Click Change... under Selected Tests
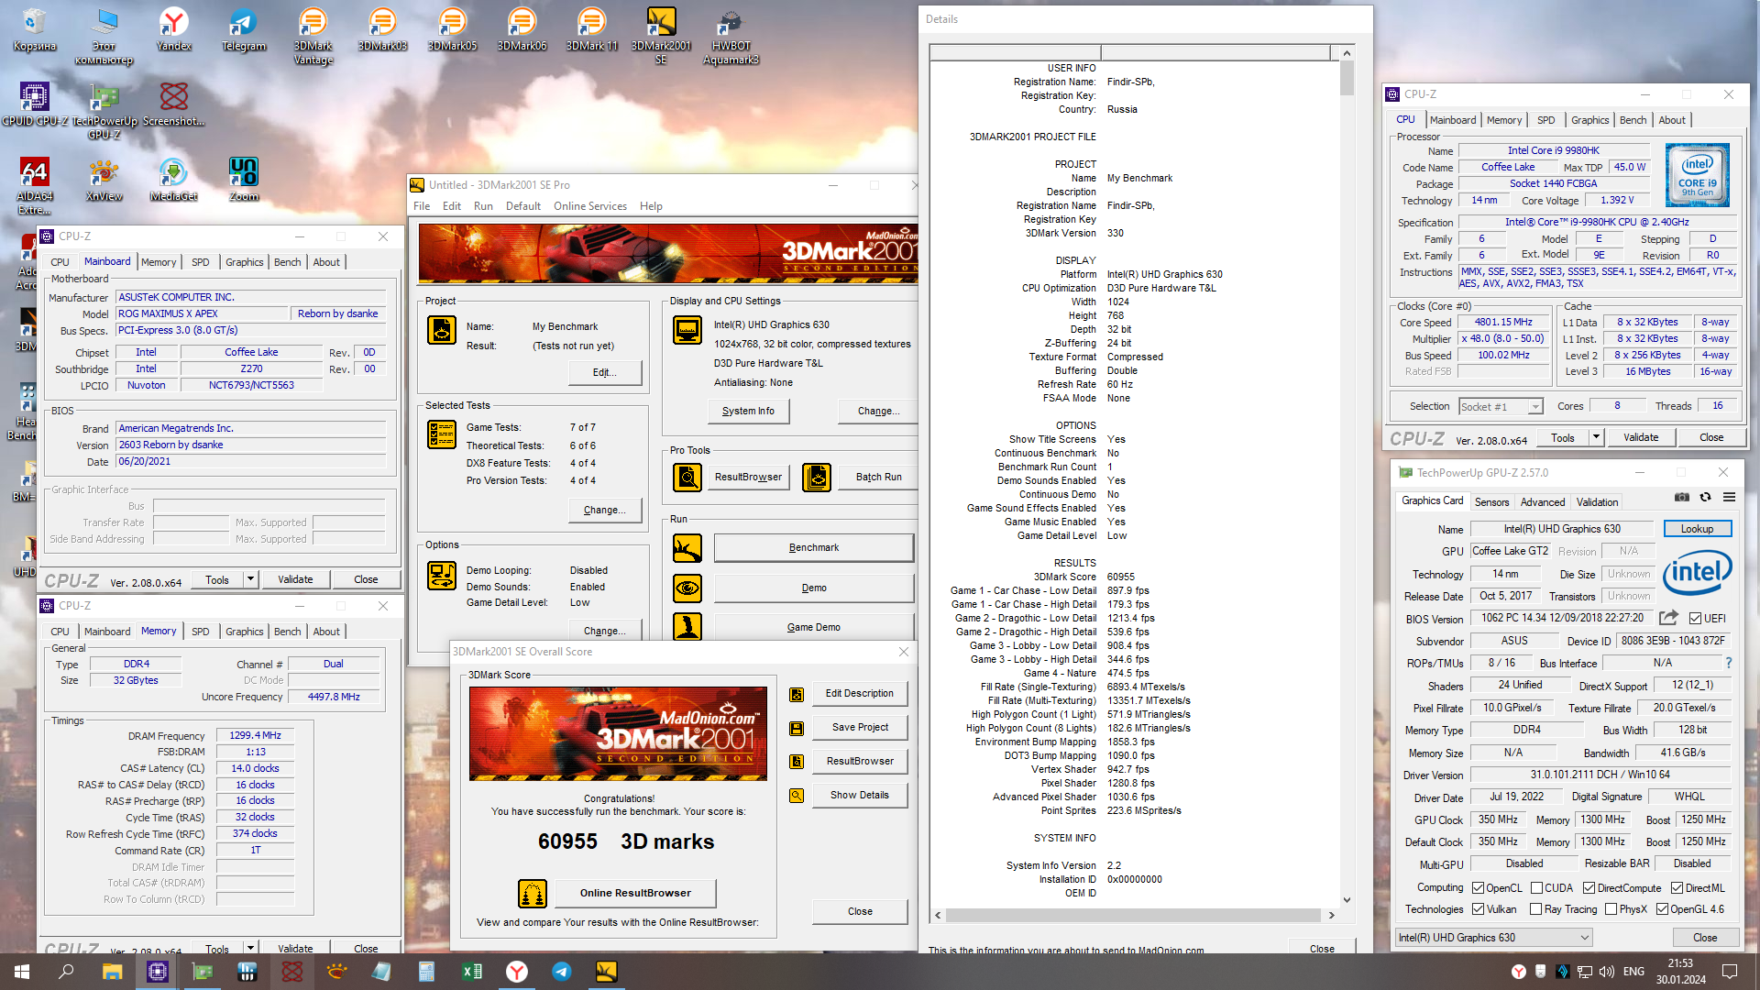Screen dimensions: 1760x990 click(604, 511)
